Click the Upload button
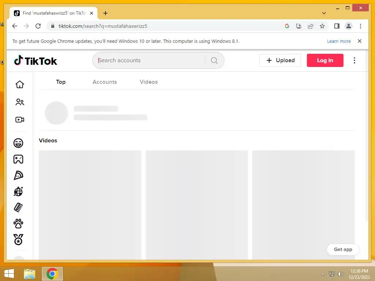This screenshot has width=375, height=281. (280, 60)
